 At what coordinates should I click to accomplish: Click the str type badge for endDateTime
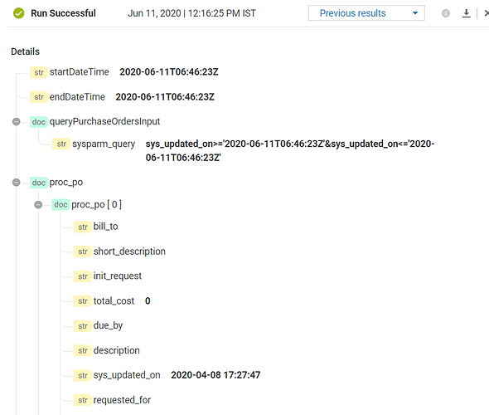click(x=39, y=97)
